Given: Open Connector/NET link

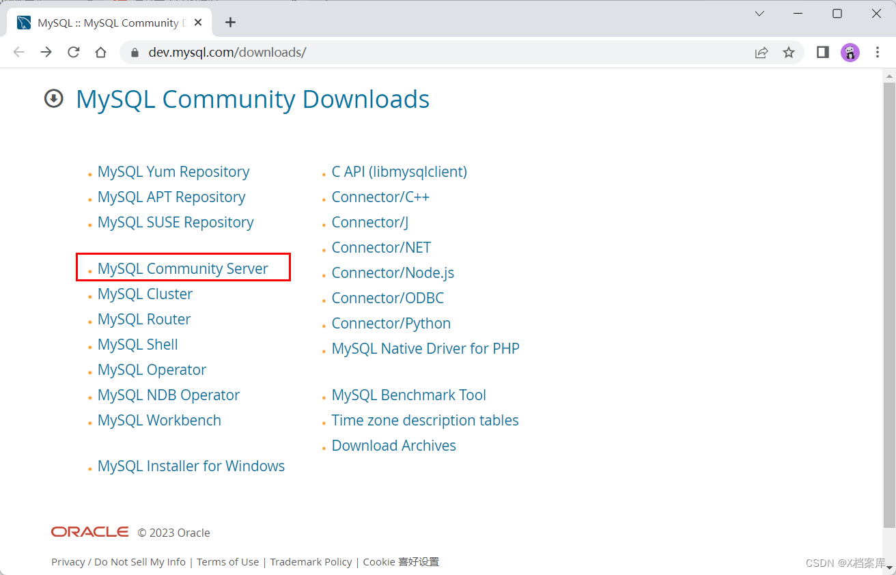Looking at the screenshot, I should (x=381, y=247).
